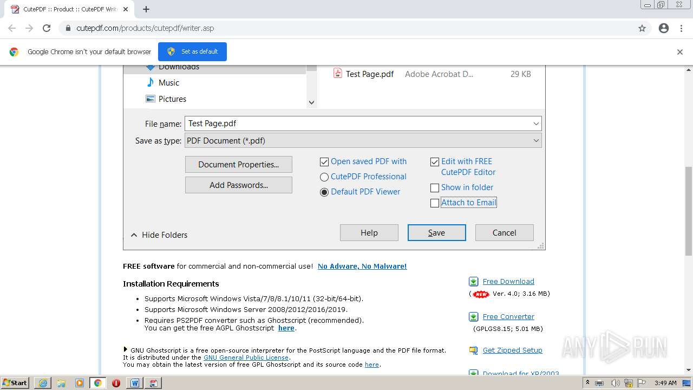Select CutePDF Professional radio button
The height and width of the screenshot is (390, 693).
[x=324, y=177]
